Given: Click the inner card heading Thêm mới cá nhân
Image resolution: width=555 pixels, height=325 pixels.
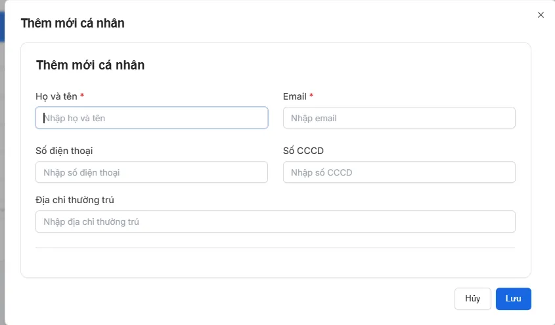Looking at the screenshot, I should pyautogui.click(x=90, y=65).
